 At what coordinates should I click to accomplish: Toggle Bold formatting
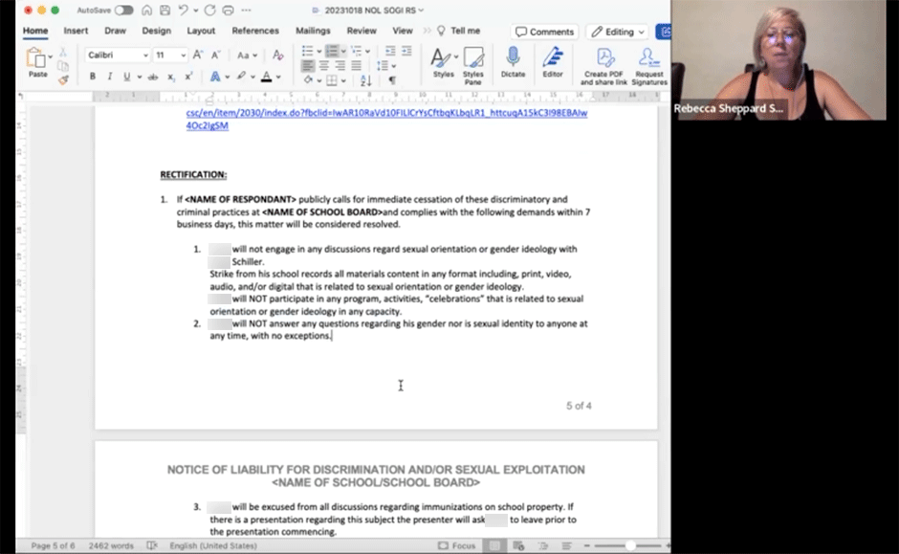click(x=93, y=77)
